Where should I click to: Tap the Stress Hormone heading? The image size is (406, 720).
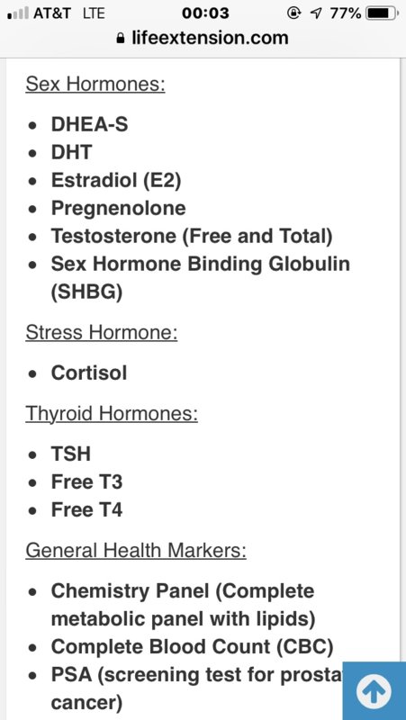tap(102, 332)
